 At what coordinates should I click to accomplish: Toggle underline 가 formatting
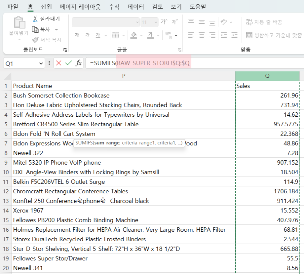pos(98,35)
